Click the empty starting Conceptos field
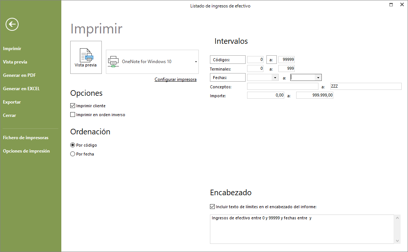 click(282, 86)
